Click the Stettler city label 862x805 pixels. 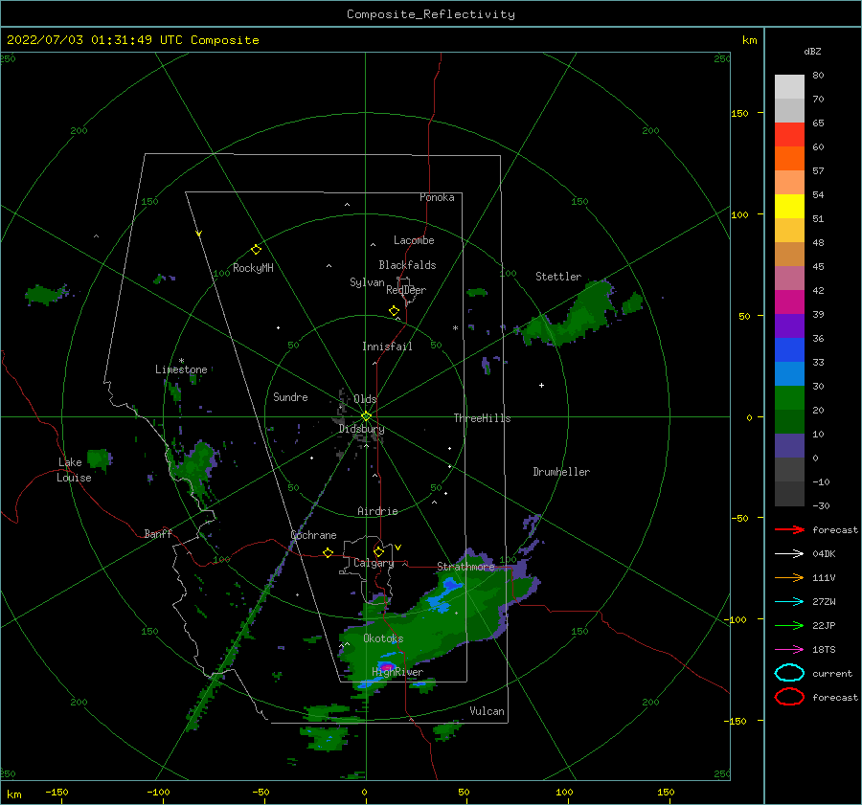point(558,277)
